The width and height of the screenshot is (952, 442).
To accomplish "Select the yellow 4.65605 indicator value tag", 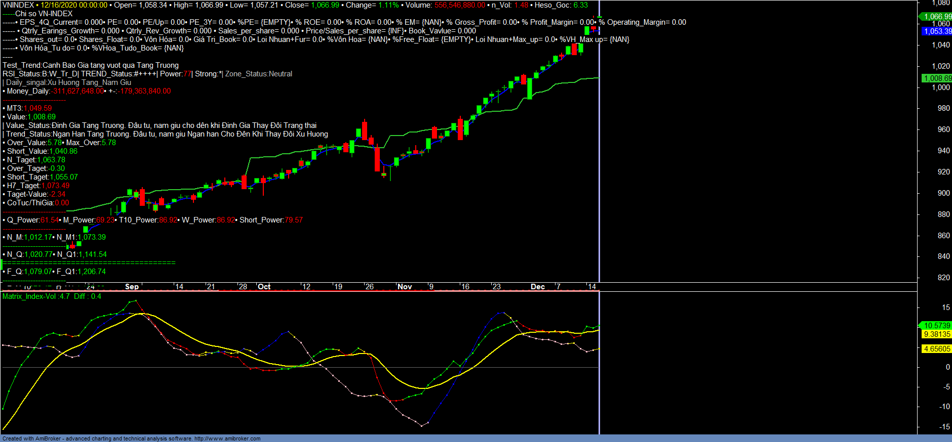I will [936, 349].
